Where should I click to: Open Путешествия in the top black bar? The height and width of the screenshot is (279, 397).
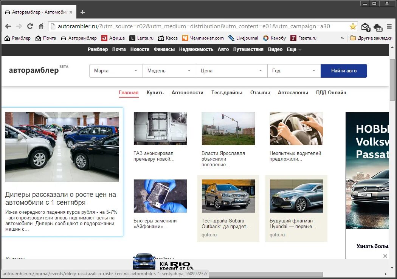(248, 49)
